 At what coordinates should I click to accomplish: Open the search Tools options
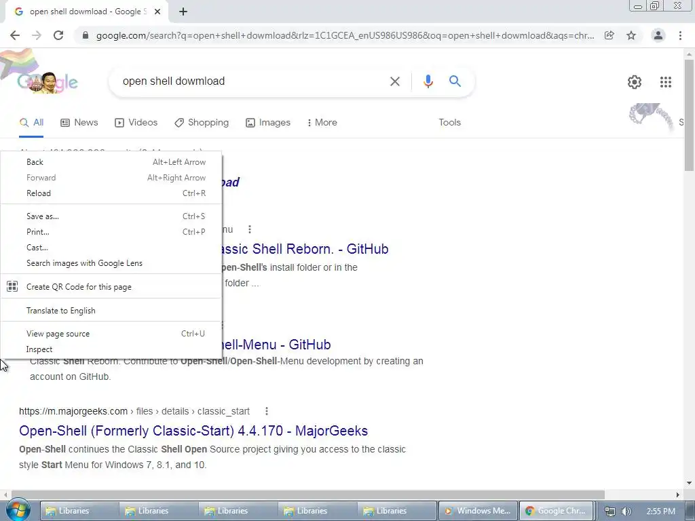pyautogui.click(x=449, y=123)
